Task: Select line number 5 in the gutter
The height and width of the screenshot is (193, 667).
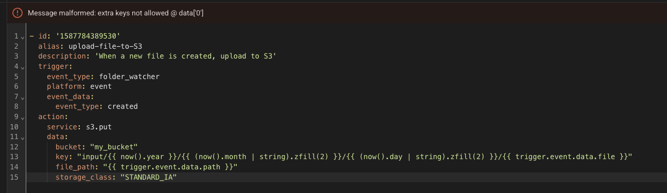Action: 16,76
